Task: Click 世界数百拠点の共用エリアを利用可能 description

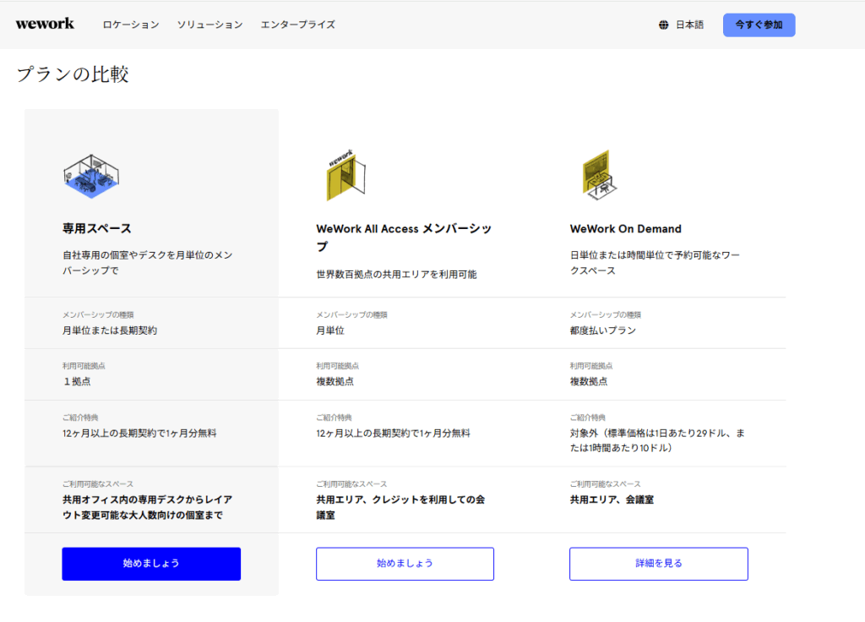Action: 397,275
